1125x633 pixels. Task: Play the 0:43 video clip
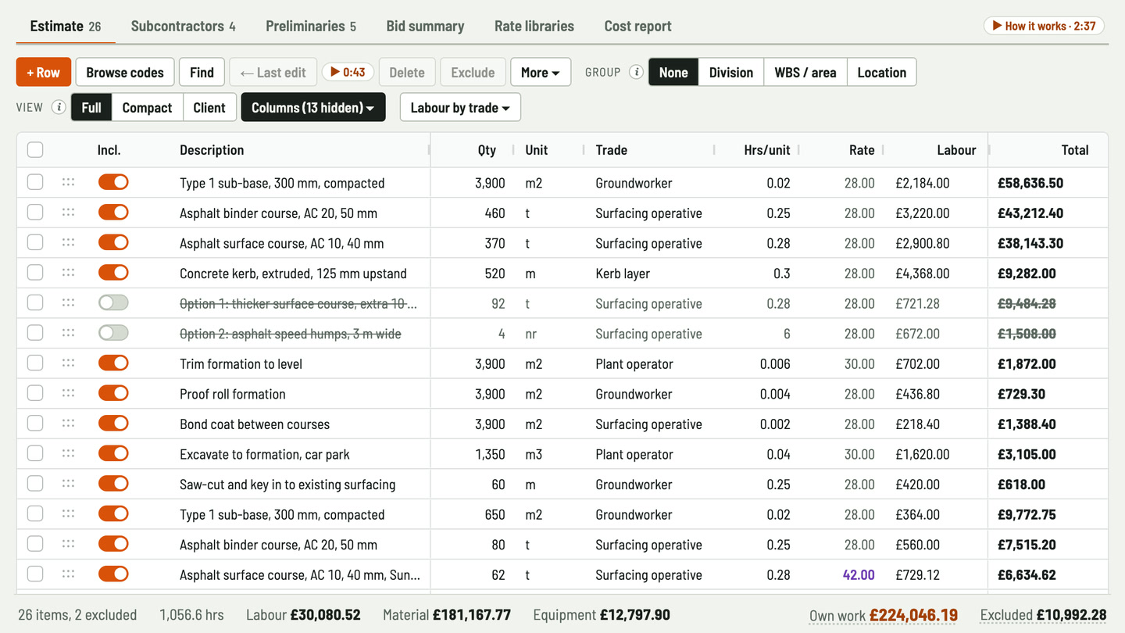click(348, 73)
